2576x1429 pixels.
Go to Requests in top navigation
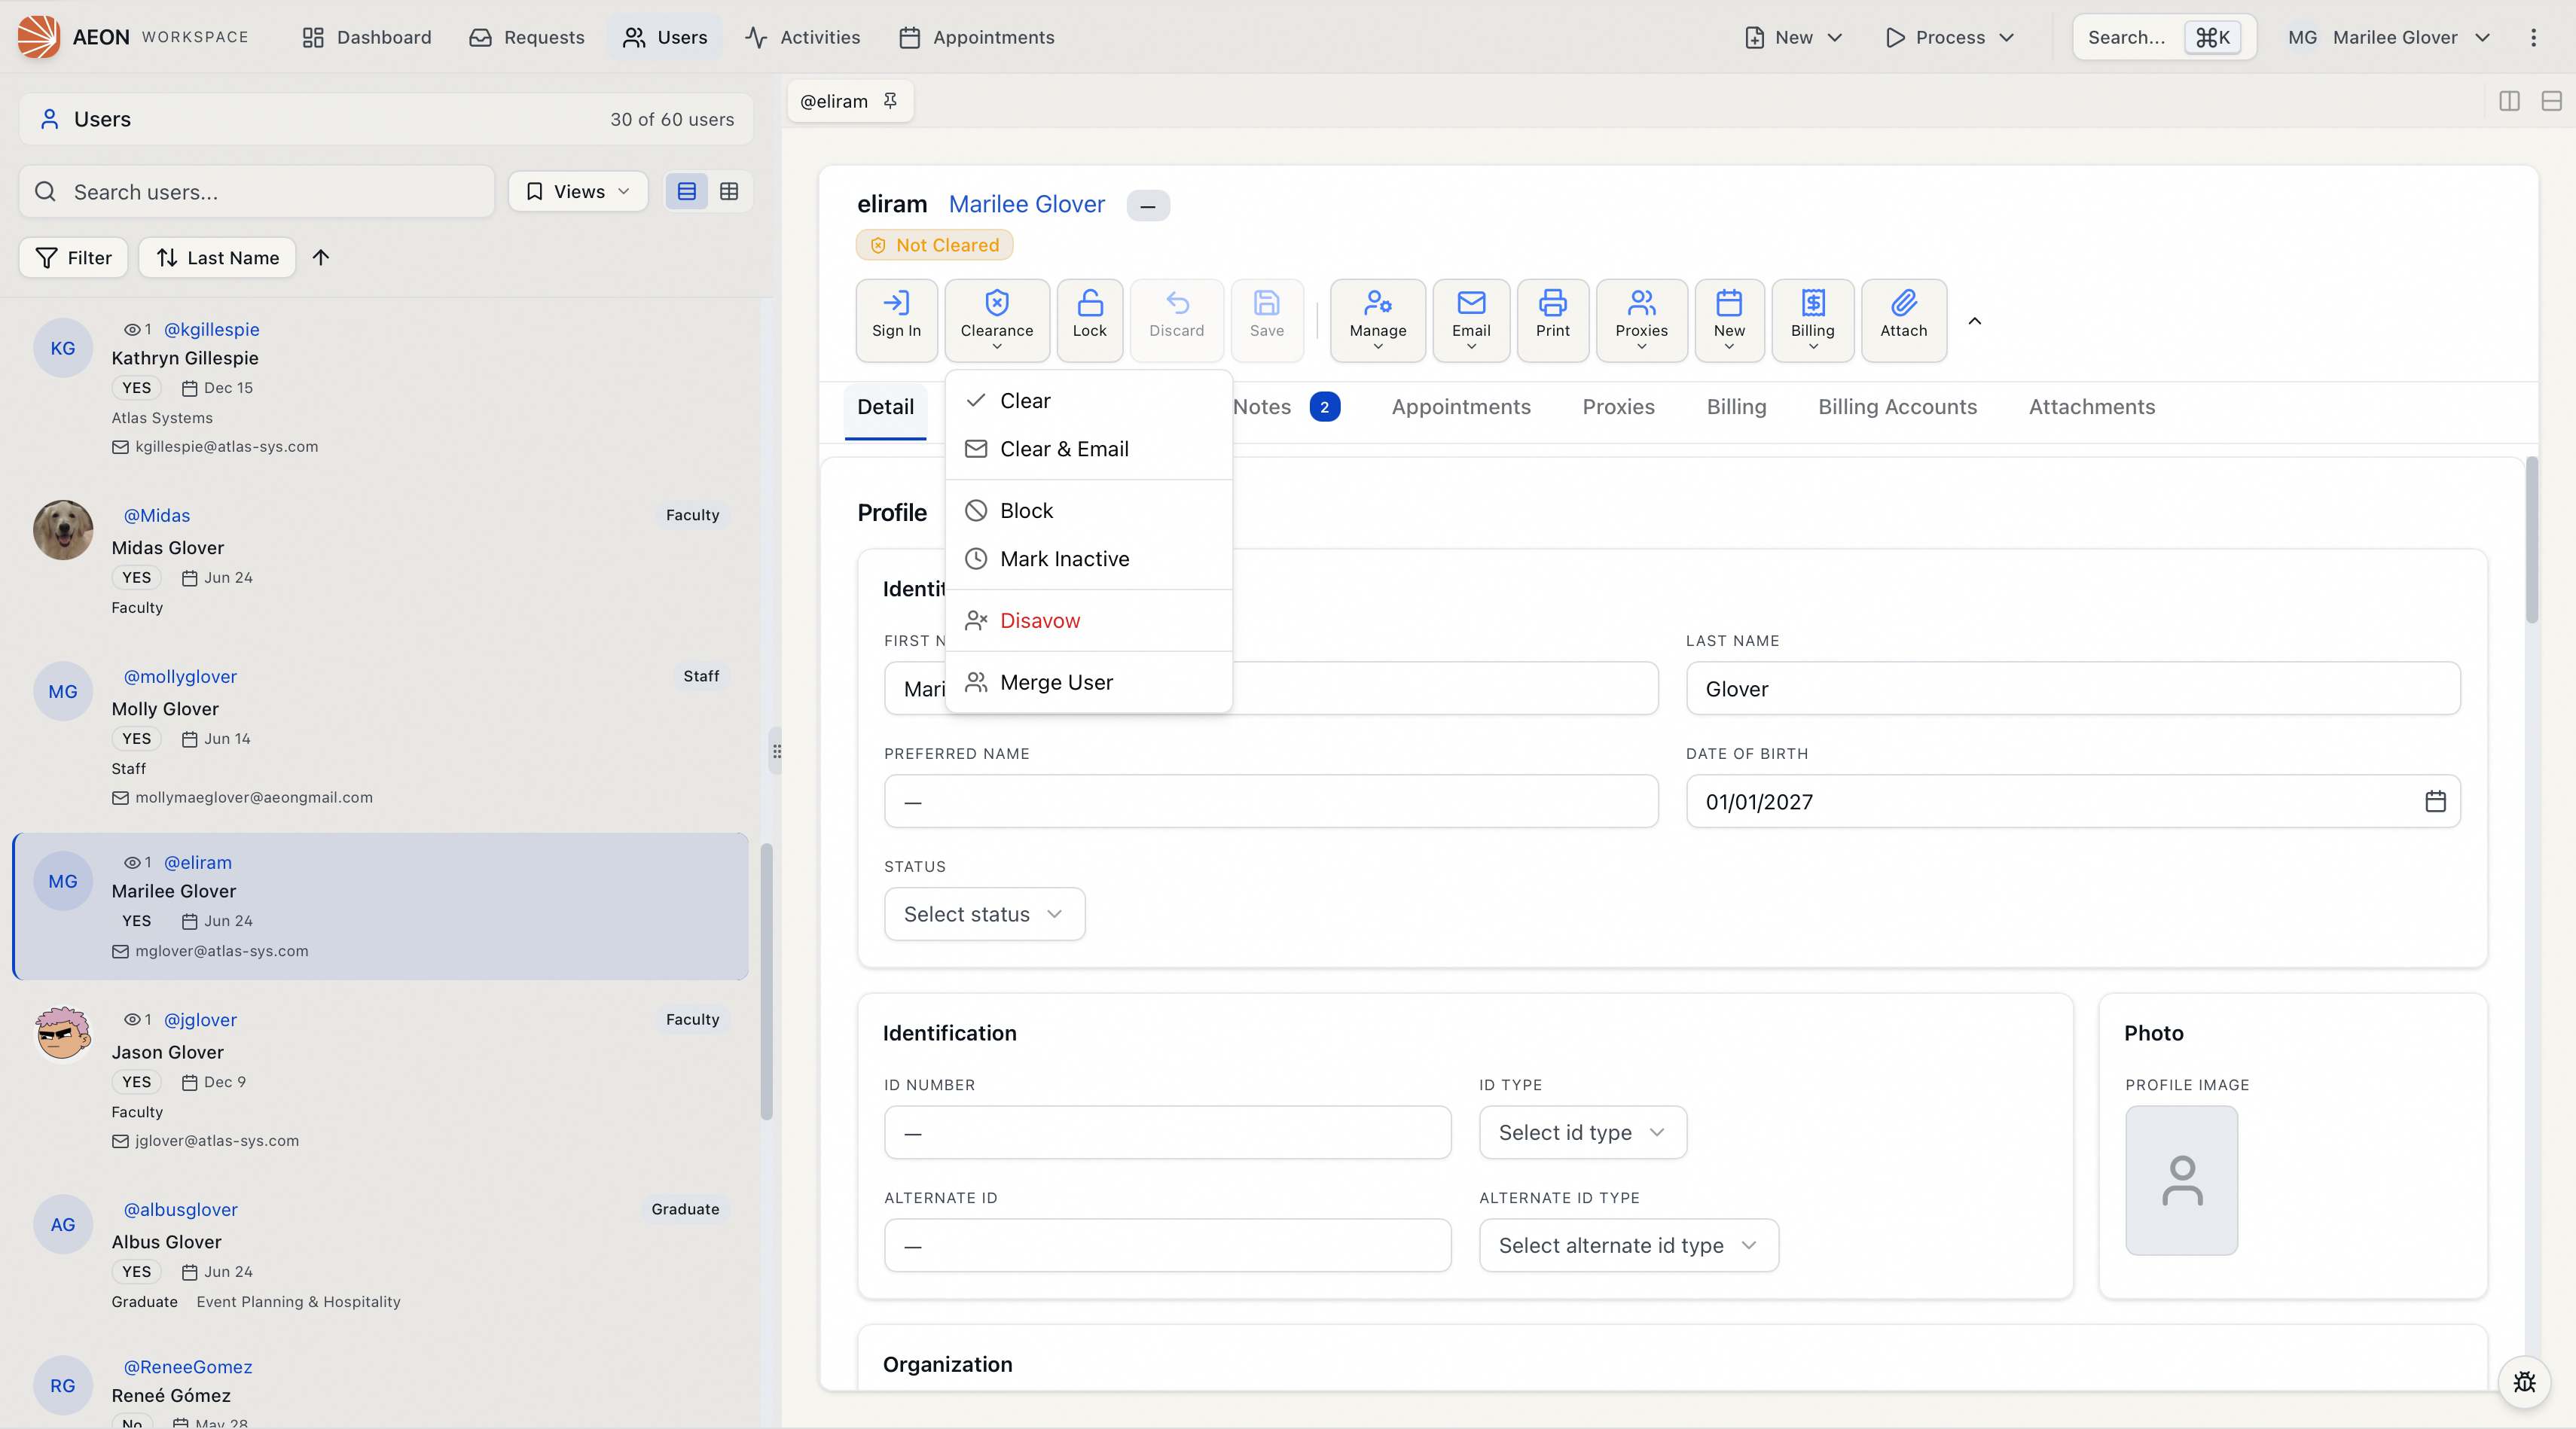pos(526,37)
